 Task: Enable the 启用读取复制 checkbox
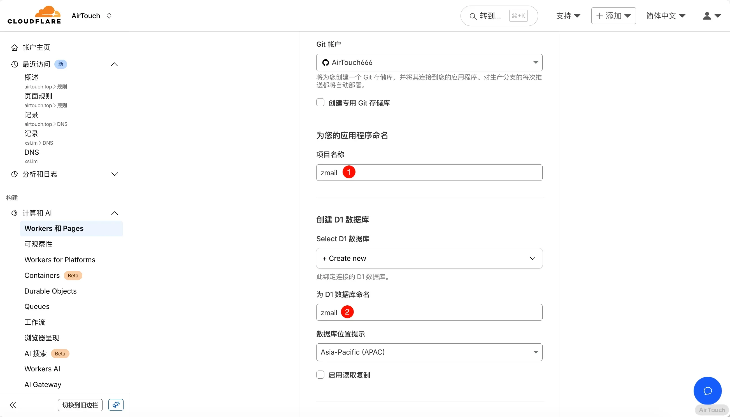pos(320,375)
